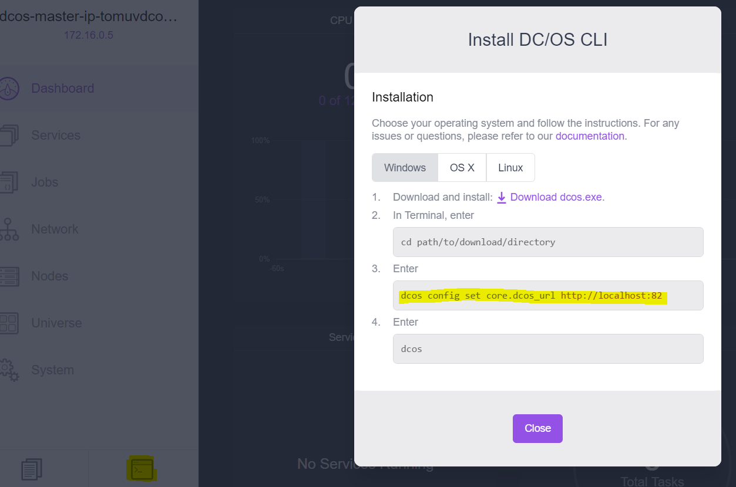Image resolution: width=736 pixels, height=487 pixels.
Task: Close the Install DC/OS CLI dialog
Action: pyautogui.click(x=537, y=428)
